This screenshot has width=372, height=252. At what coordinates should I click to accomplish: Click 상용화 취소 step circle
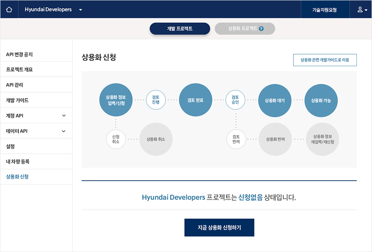[156, 139]
